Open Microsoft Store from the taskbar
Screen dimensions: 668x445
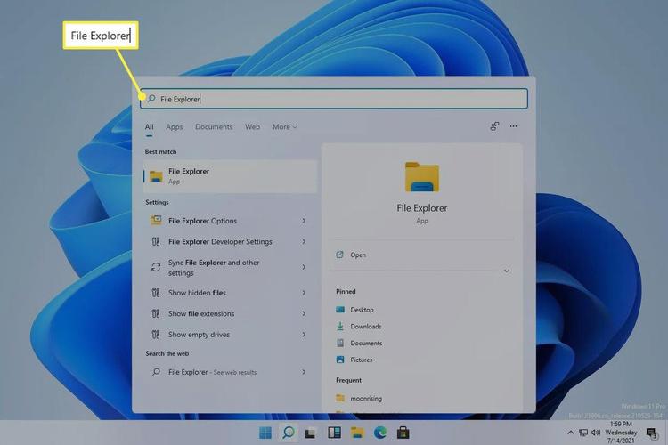click(403, 433)
